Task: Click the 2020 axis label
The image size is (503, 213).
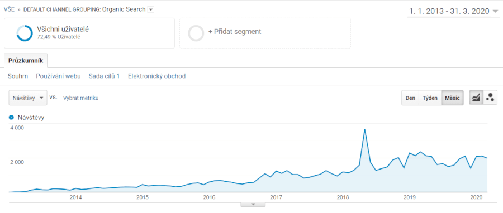Action: click(x=476, y=197)
